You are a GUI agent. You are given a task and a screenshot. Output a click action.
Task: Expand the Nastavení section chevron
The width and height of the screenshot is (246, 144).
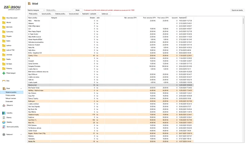pyautogui.click(x=21, y=135)
